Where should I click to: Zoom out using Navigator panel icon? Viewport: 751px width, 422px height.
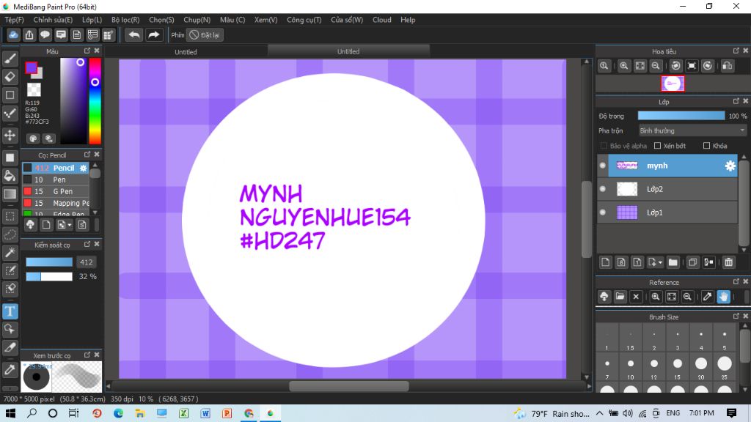[x=656, y=66]
